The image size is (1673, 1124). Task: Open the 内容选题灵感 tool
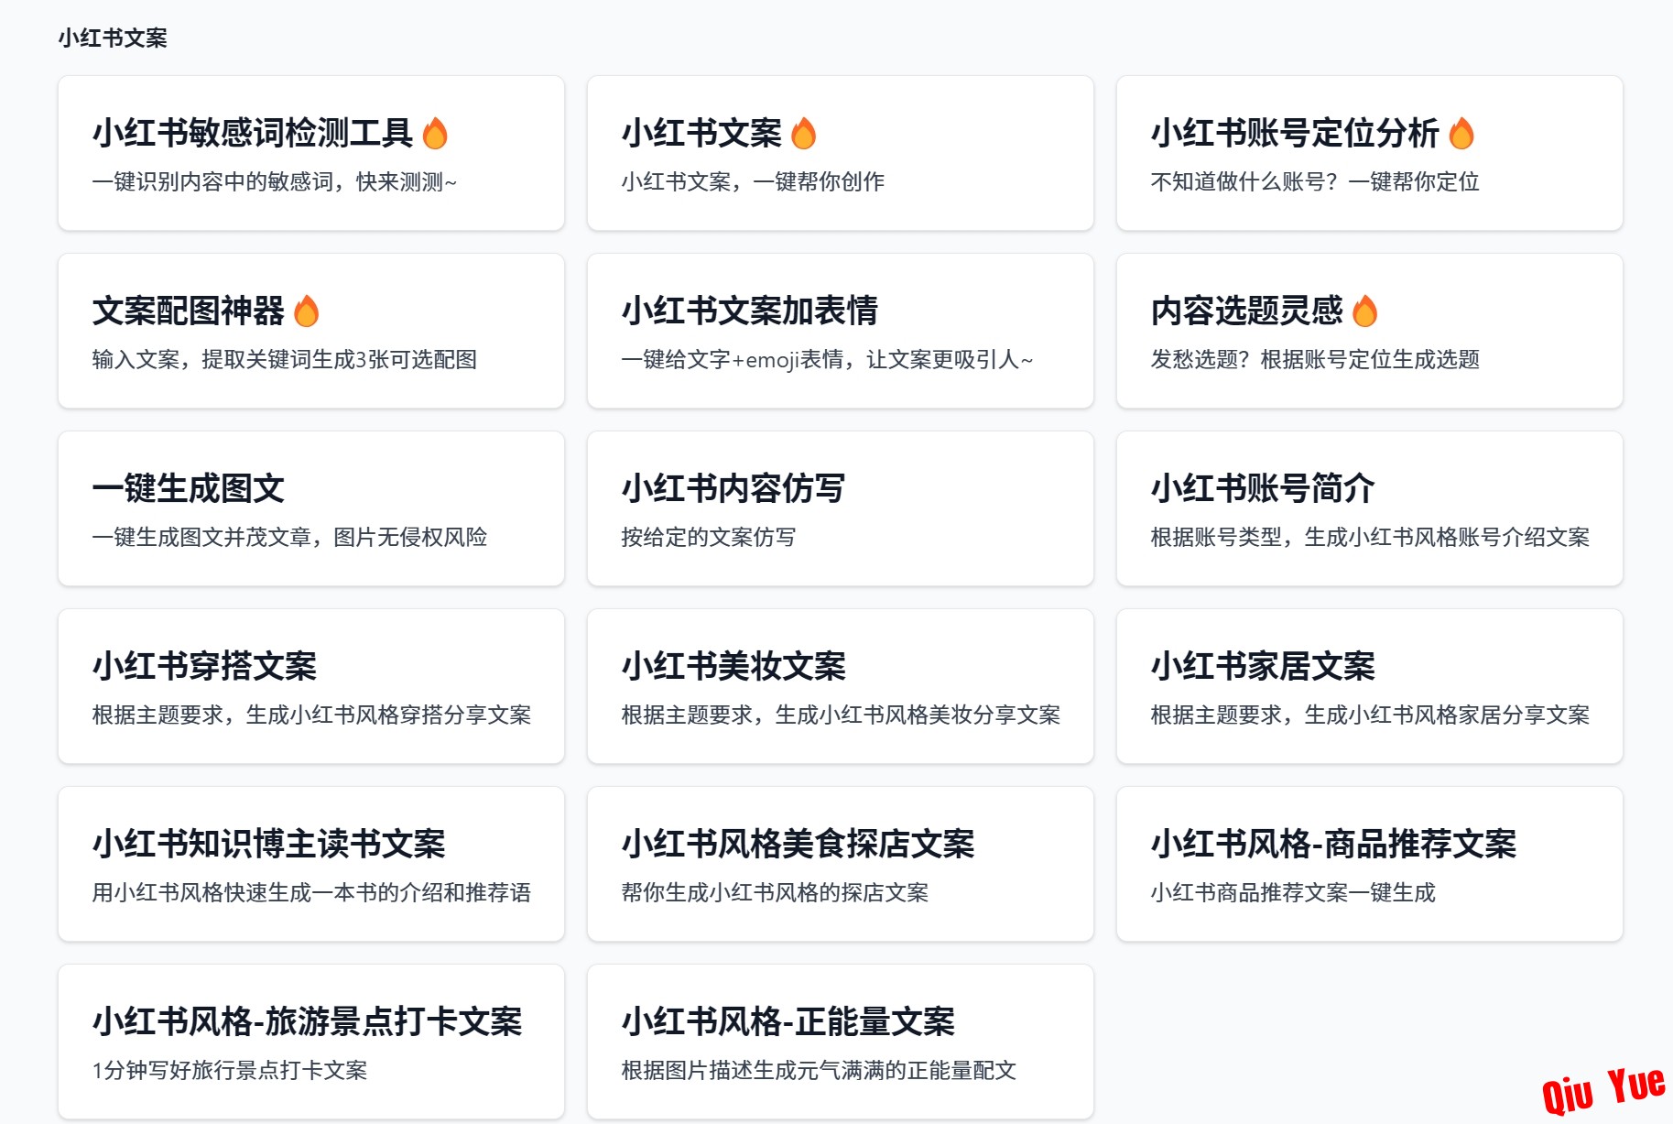pyautogui.click(x=1370, y=331)
